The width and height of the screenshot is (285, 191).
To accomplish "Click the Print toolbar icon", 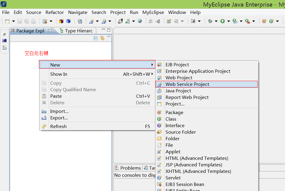I will [34, 21].
